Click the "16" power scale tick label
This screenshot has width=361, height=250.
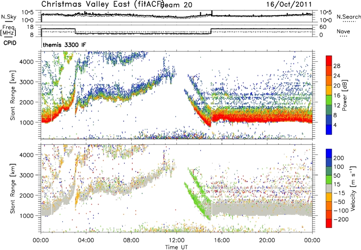click(337, 96)
